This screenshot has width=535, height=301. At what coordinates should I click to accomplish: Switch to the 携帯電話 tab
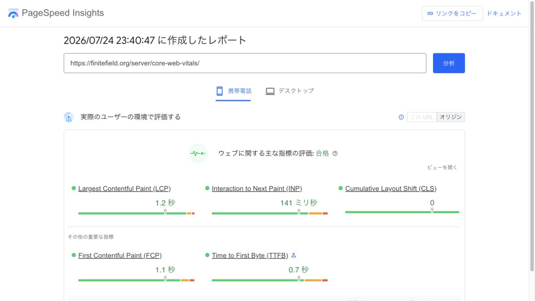coord(233,91)
